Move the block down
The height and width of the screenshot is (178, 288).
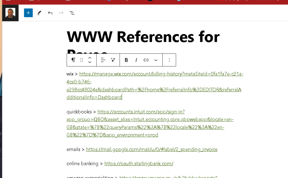tap(90, 62)
